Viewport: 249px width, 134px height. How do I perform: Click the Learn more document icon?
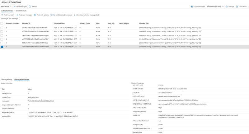point(237,6)
